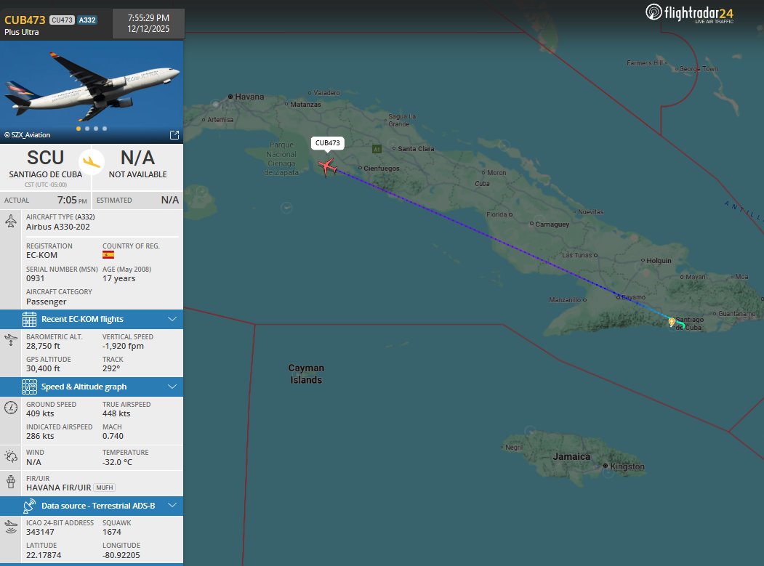Click the 7:55:29 PM timestamp box
Screen dimensions: 764x566
tap(148, 23)
